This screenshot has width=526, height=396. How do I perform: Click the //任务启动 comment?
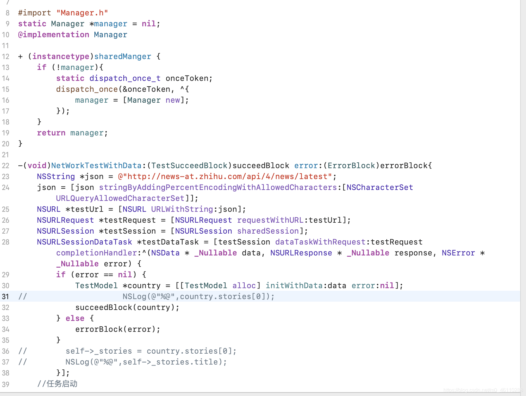(57, 384)
